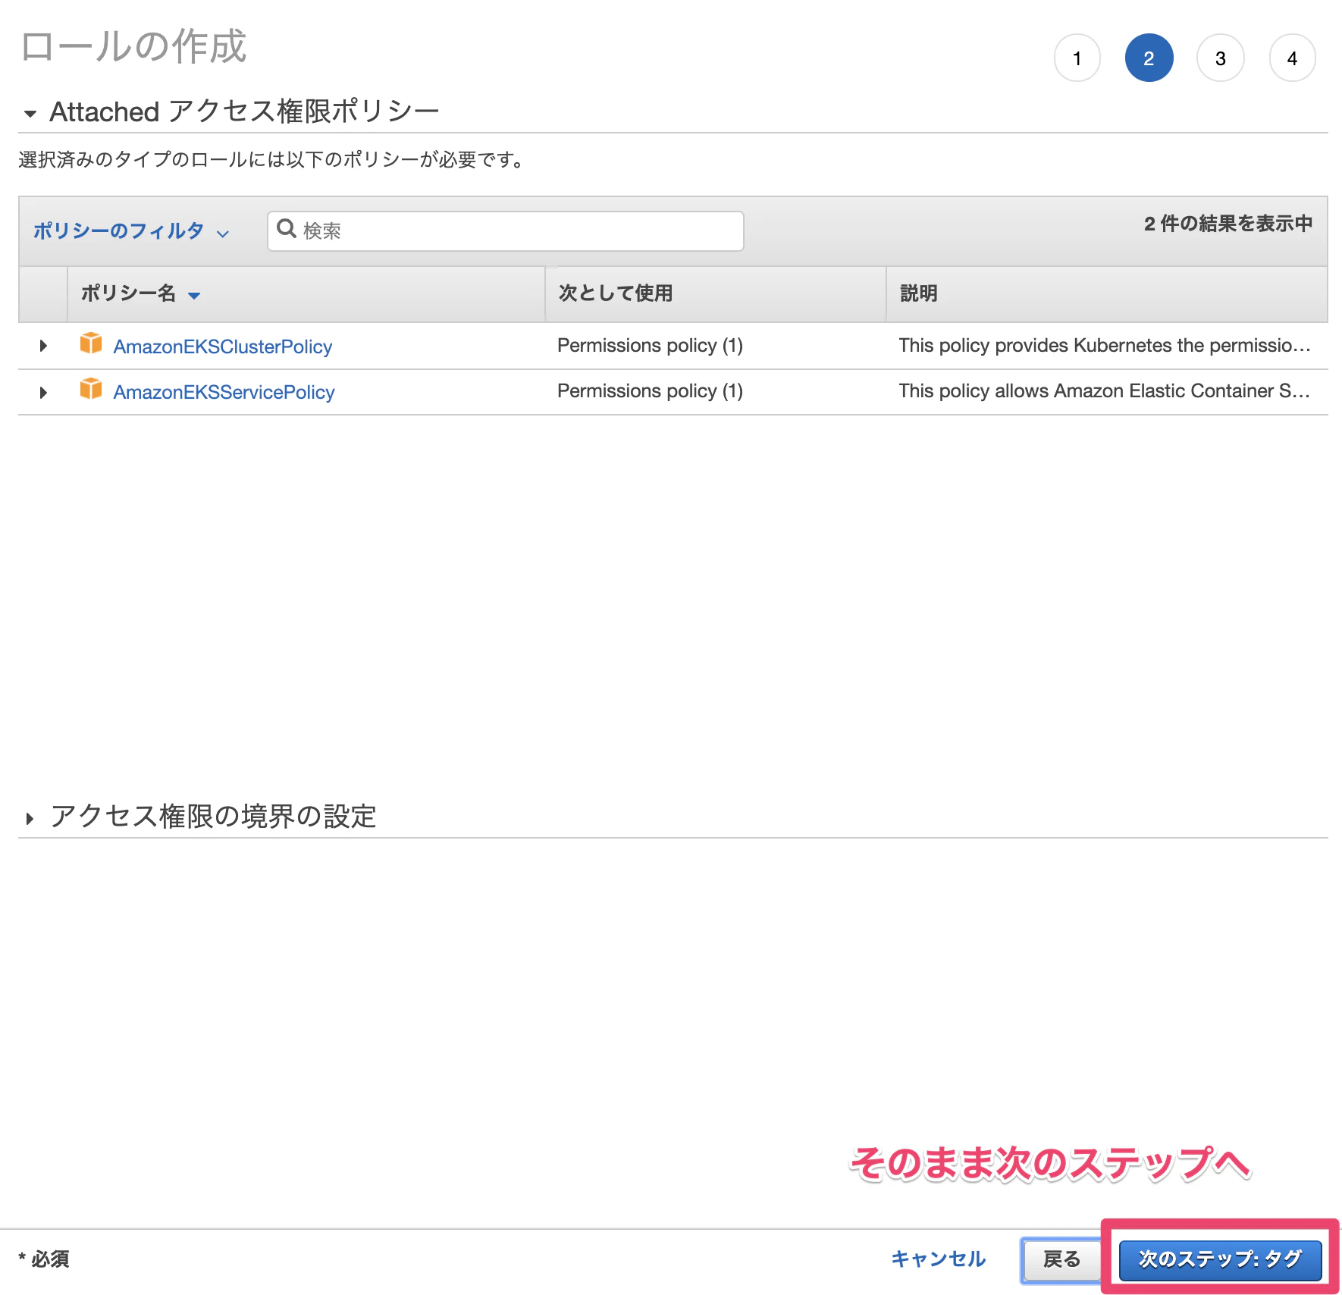Open the AmazonEKSServicePolicy link
The image size is (1342, 1295).
pos(224,392)
